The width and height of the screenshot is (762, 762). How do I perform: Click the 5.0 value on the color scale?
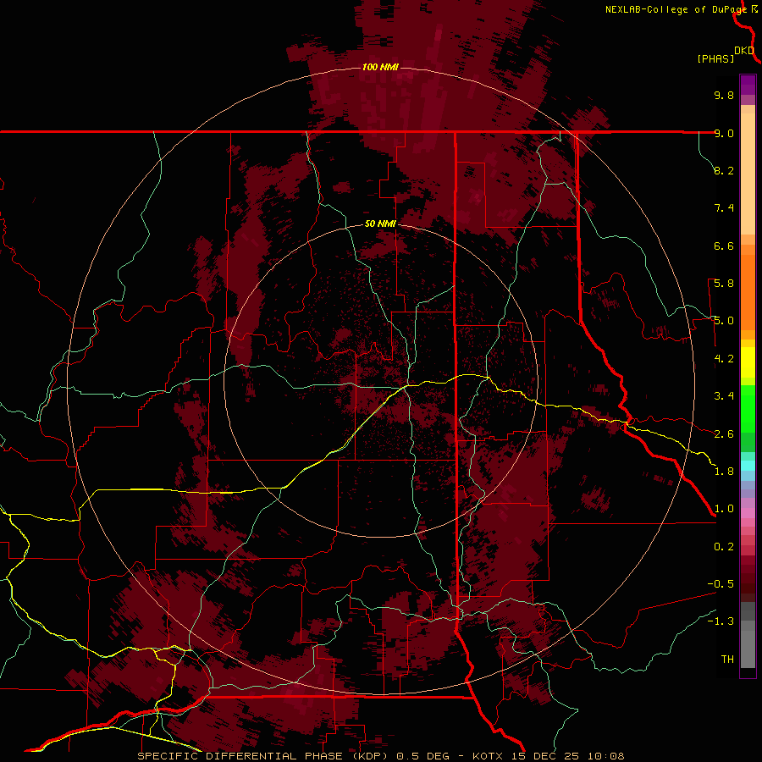(x=724, y=321)
